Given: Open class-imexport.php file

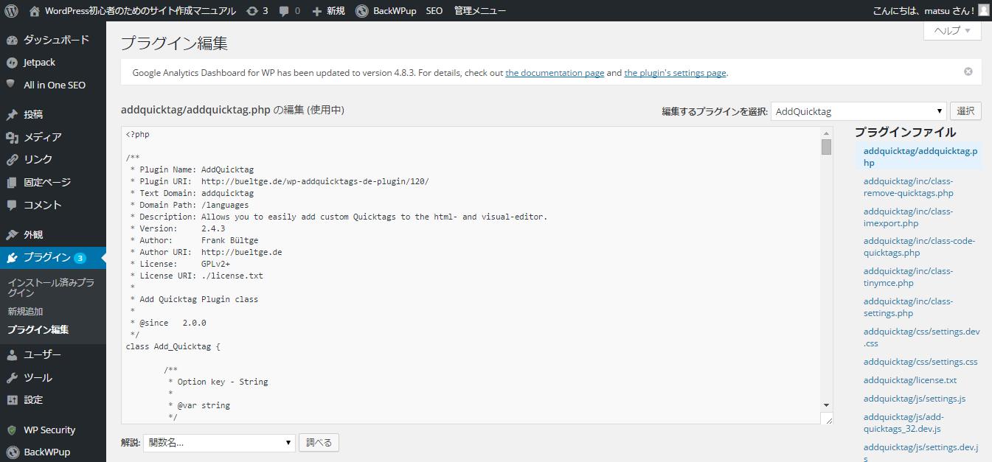Looking at the screenshot, I should 909,217.
